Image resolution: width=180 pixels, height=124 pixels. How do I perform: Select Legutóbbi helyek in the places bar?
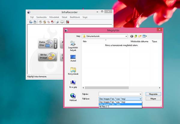(73, 46)
